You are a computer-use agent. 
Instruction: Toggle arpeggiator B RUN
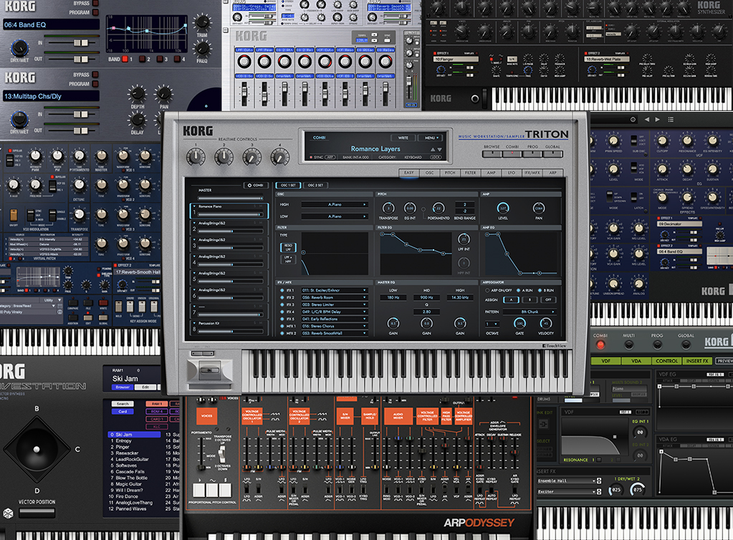[x=540, y=291]
